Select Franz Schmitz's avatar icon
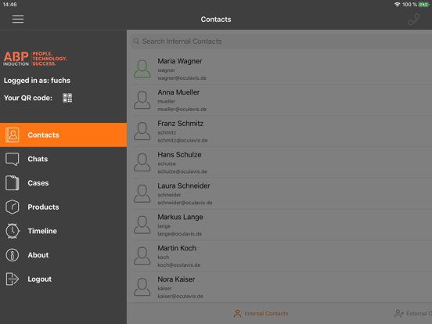432x324 pixels. 142,131
